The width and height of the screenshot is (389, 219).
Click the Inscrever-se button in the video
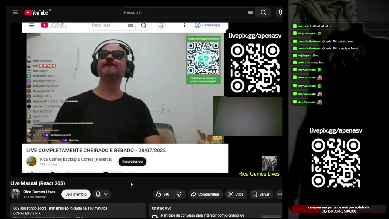[133, 162]
